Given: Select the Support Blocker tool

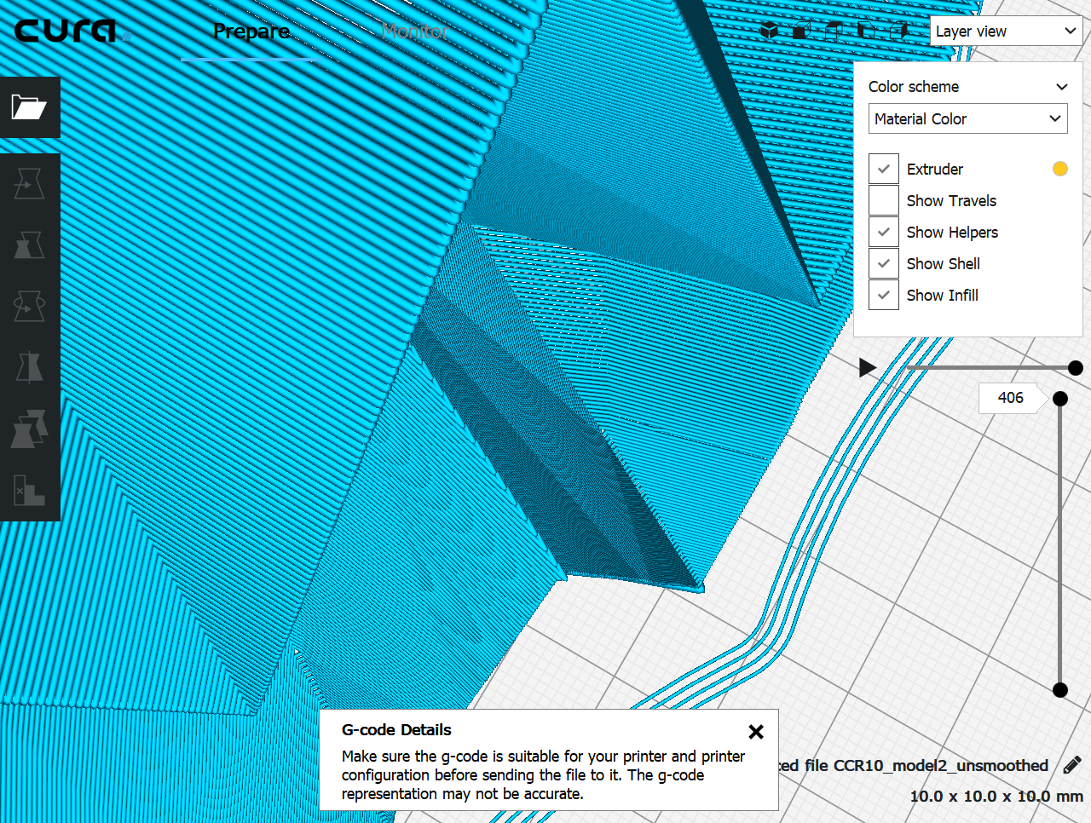Looking at the screenshot, I should tap(30, 490).
